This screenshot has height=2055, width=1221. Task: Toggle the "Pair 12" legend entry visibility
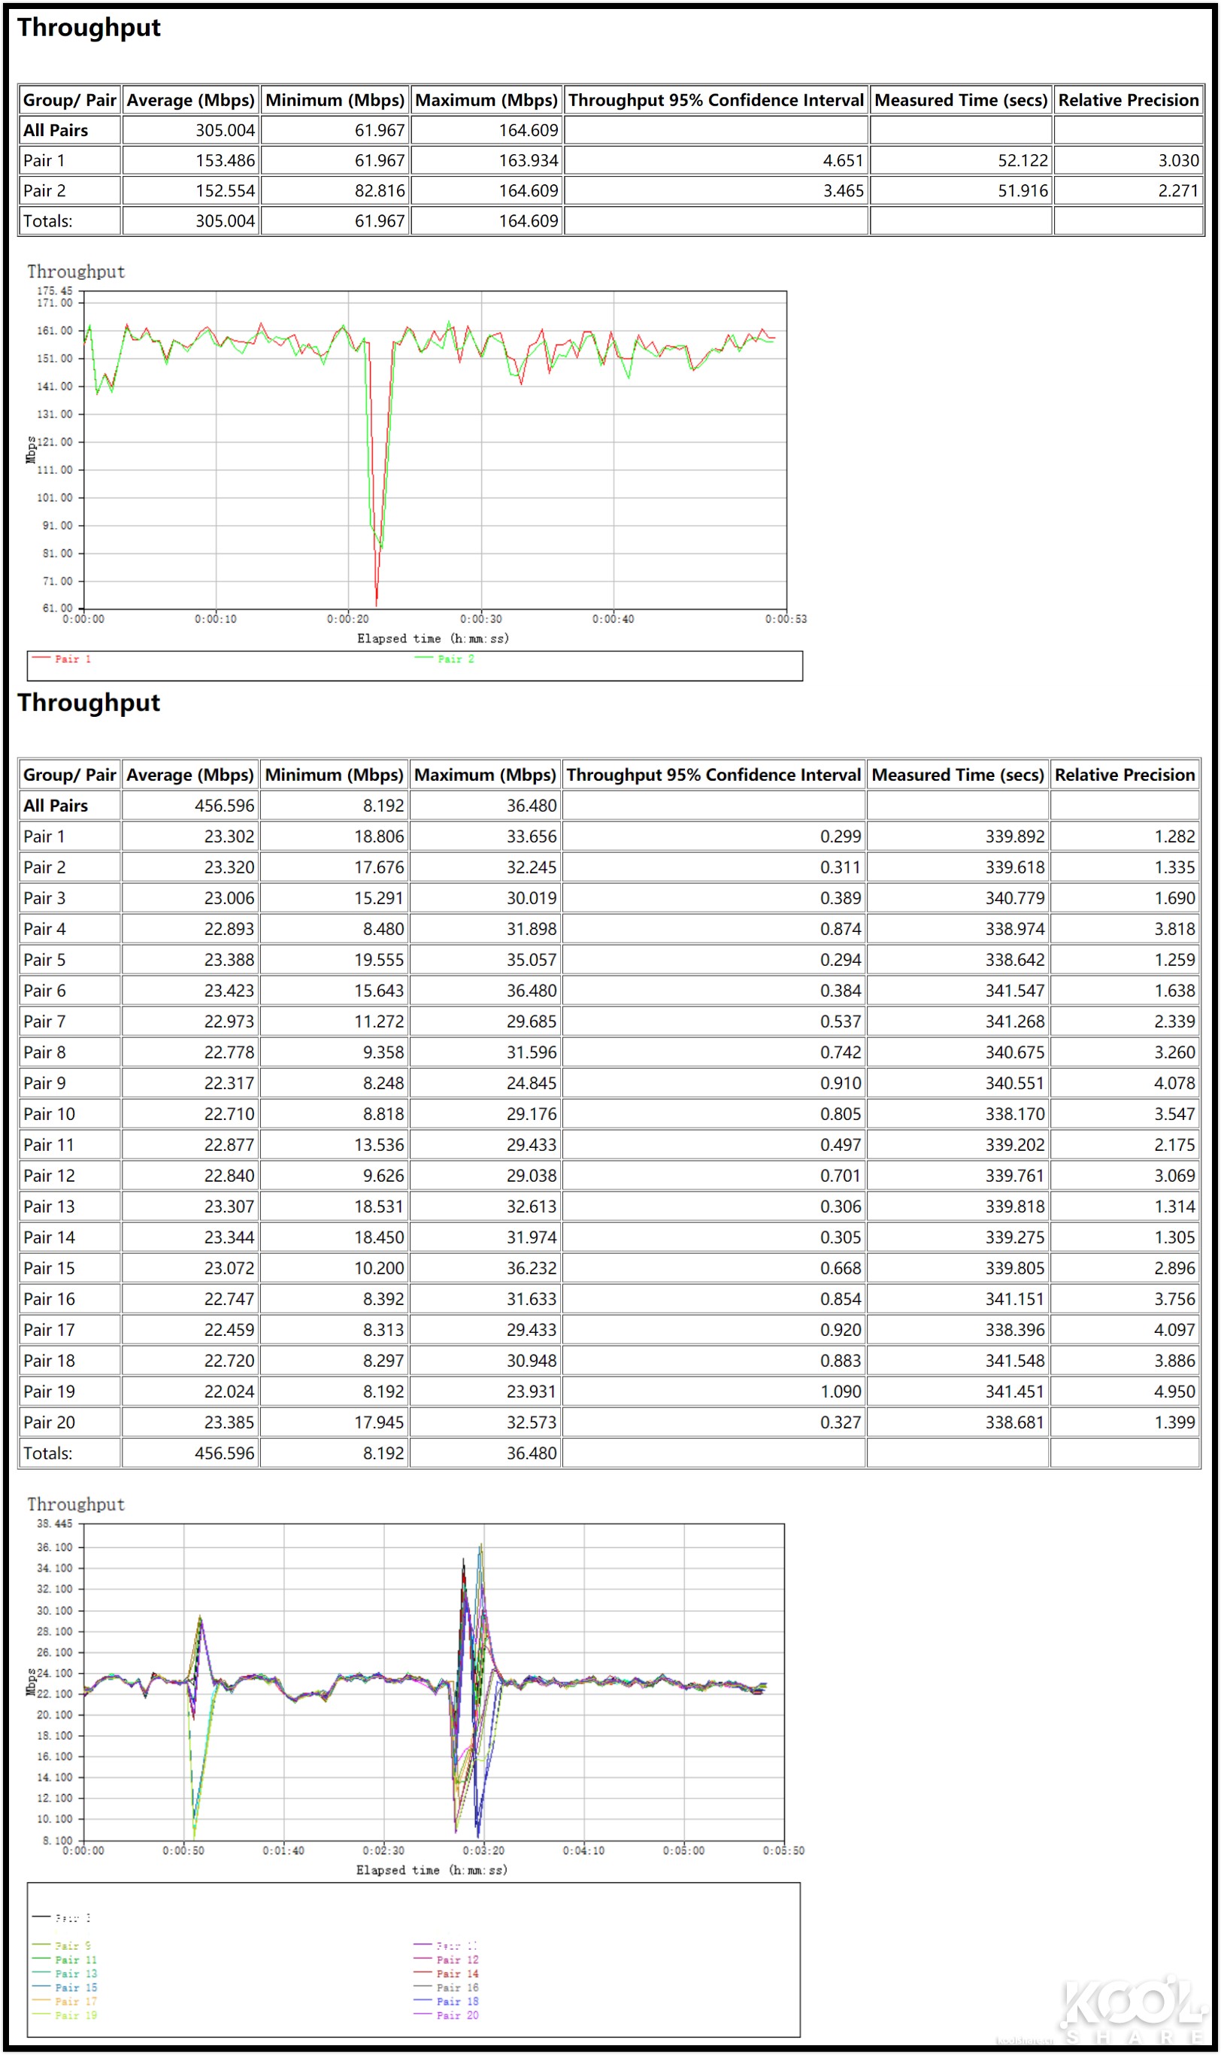pos(455,1959)
